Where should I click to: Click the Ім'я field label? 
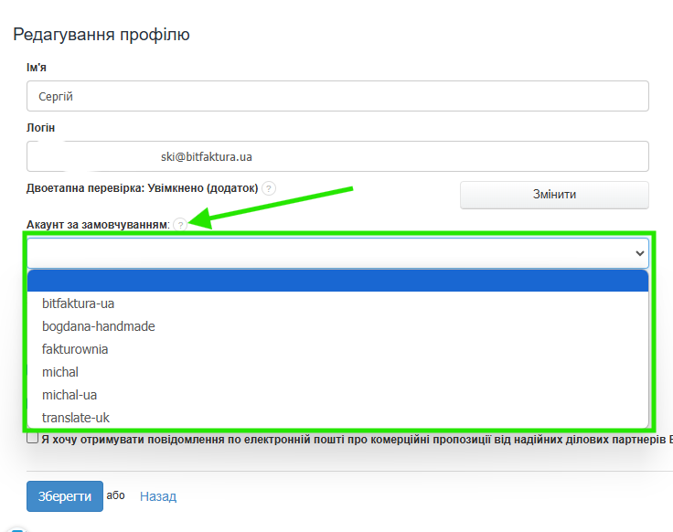point(38,68)
